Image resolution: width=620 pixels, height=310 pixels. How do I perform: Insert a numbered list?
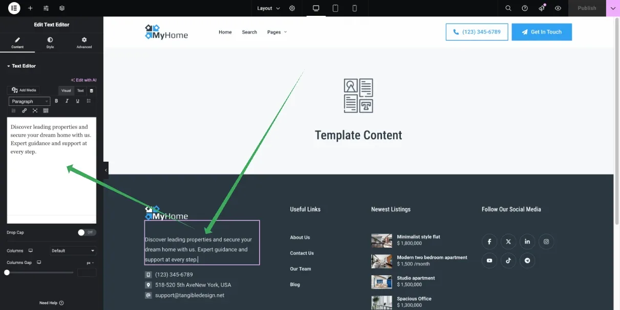(13, 110)
